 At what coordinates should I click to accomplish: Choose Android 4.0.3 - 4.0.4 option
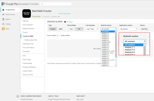point(108,51)
